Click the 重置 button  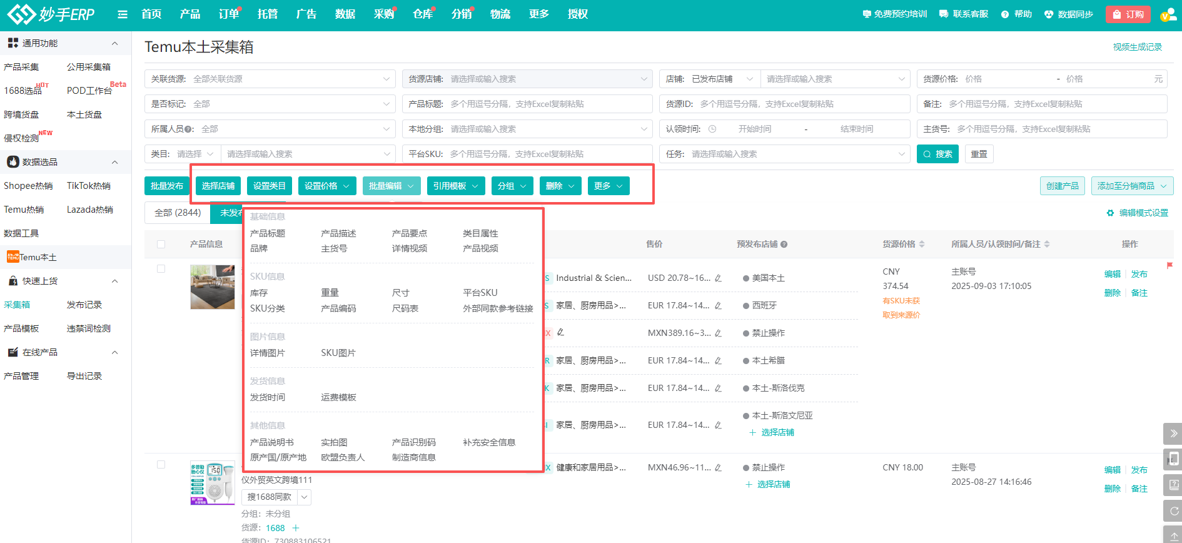(x=979, y=154)
